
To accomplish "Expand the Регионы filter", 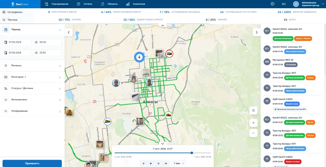I will pos(60,66).
